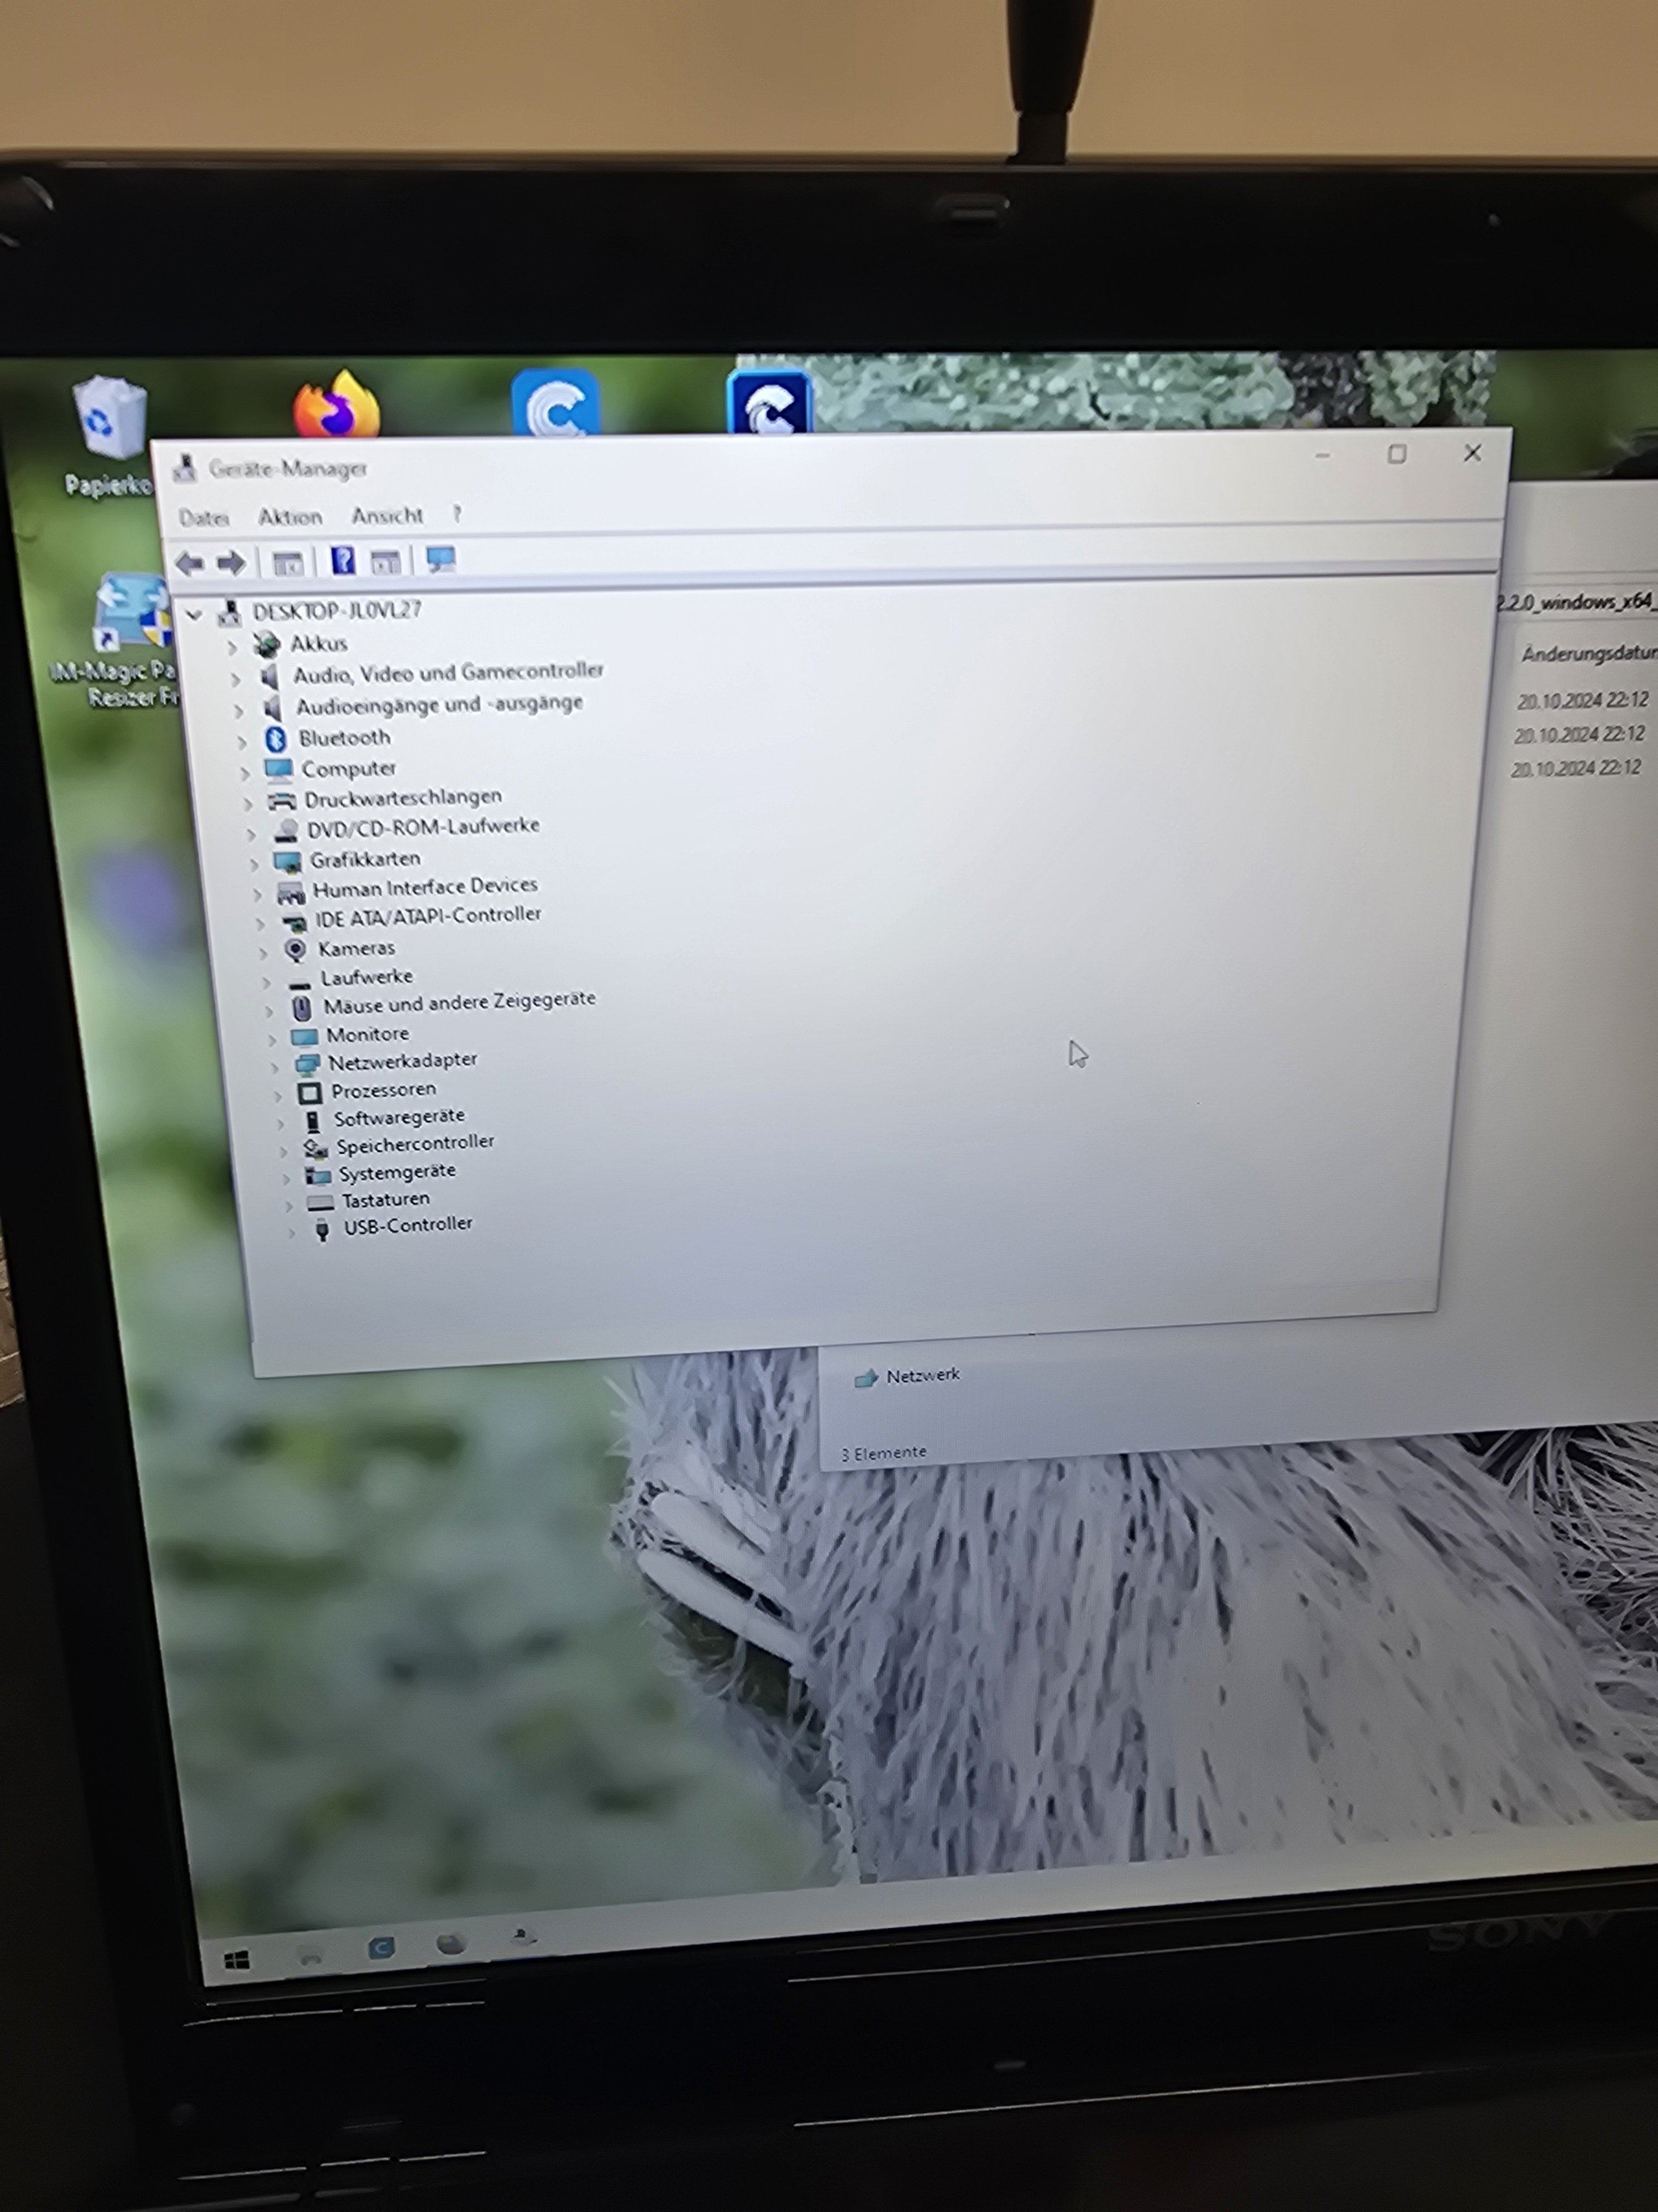Click the Back arrow toolbar icon
Image resolution: width=1658 pixels, height=2212 pixels.
pyautogui.click(x=189, y=564)
